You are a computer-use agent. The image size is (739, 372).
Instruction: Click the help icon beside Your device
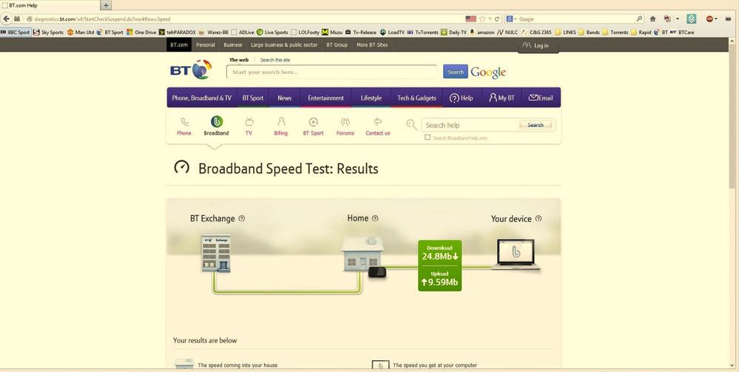(x=539, y=218)
